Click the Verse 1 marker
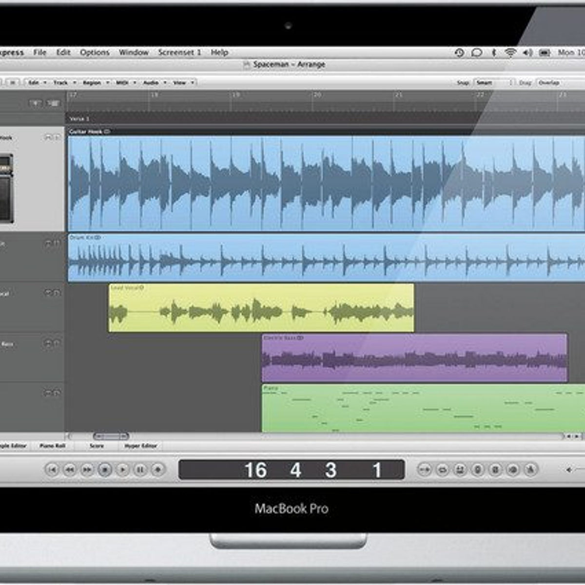The image size is (585, 585). 79,119
